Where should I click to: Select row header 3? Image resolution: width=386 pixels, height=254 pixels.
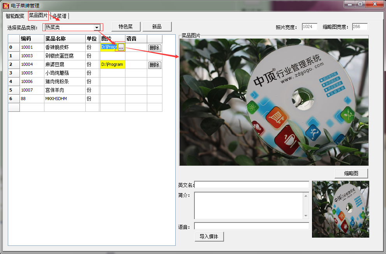(14, 73)
